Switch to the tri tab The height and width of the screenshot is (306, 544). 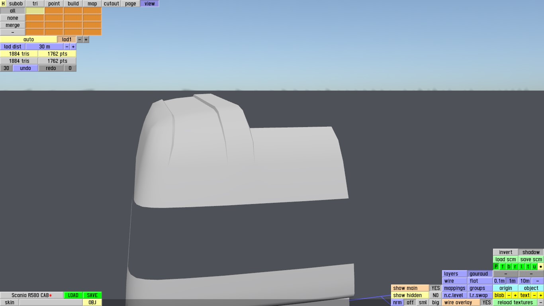click(x=35, y=4)
